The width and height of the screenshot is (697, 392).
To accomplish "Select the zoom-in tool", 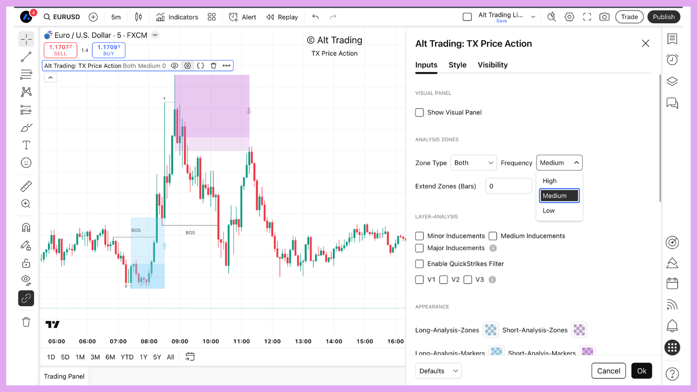I will 26,203.
